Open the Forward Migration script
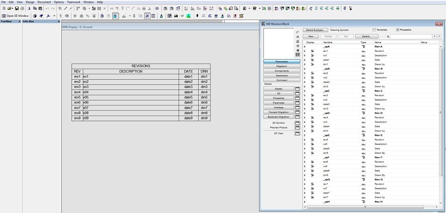Viewport: 446px width, 213px height. [x=279, y=112]
